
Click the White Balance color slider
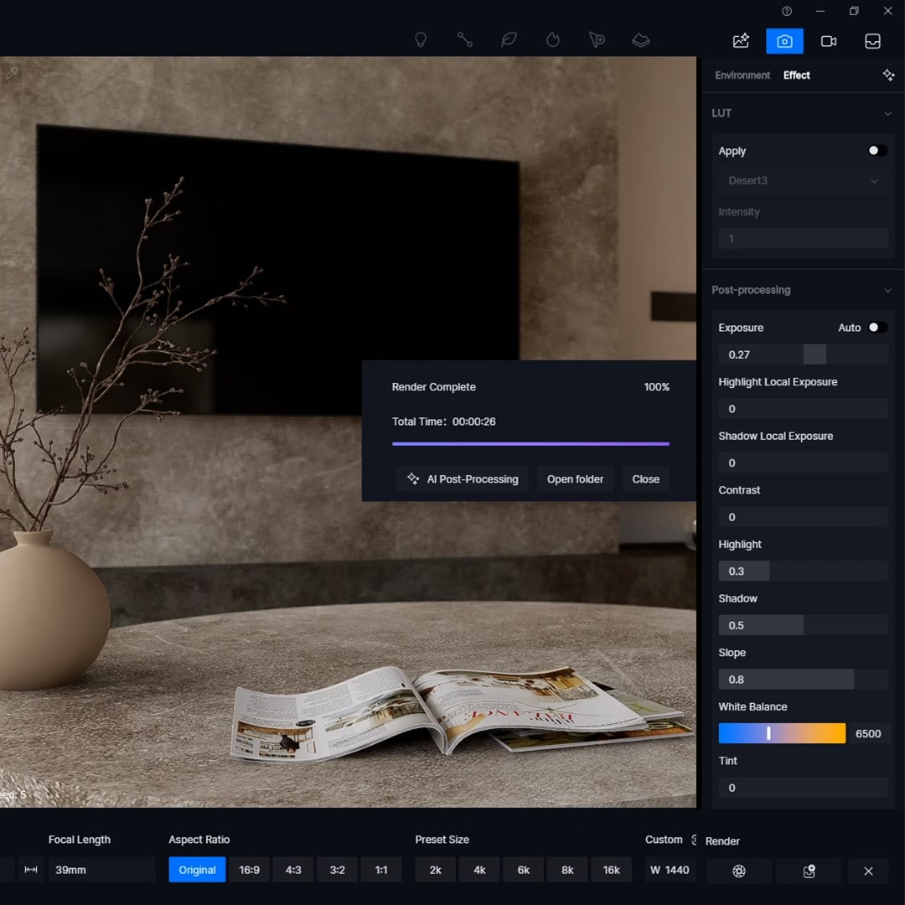[x=782, y=733]
